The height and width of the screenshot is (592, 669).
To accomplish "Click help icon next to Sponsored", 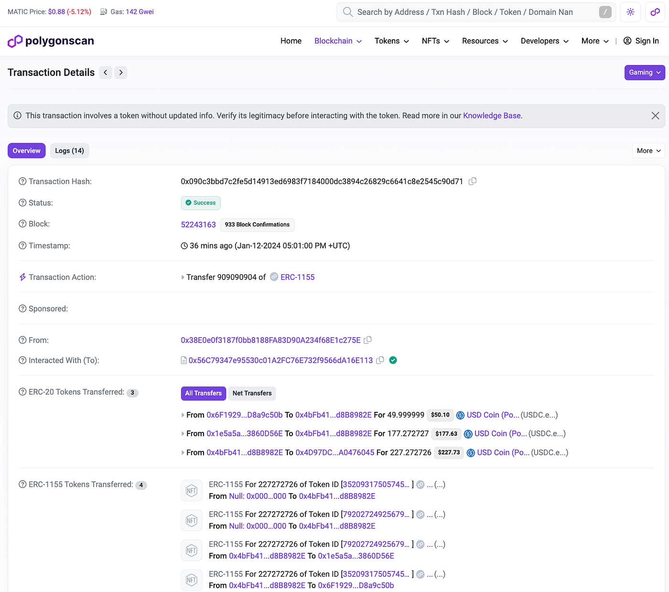I will 22,309.
